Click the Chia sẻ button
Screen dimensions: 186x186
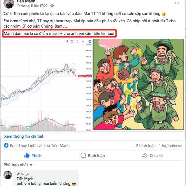tap(153, 156)
